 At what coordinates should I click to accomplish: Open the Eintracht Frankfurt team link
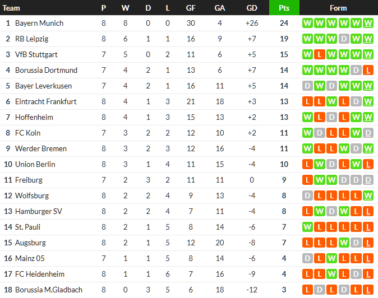coord(46,101)
